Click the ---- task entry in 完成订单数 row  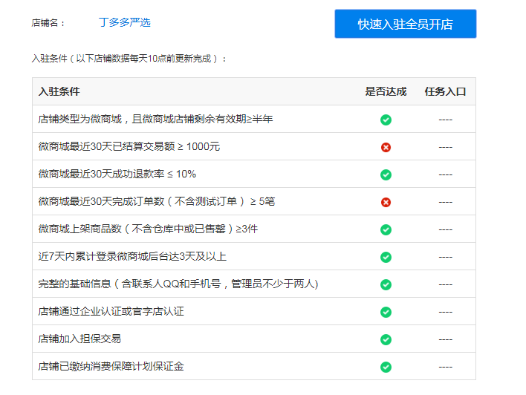pos(446,202)
